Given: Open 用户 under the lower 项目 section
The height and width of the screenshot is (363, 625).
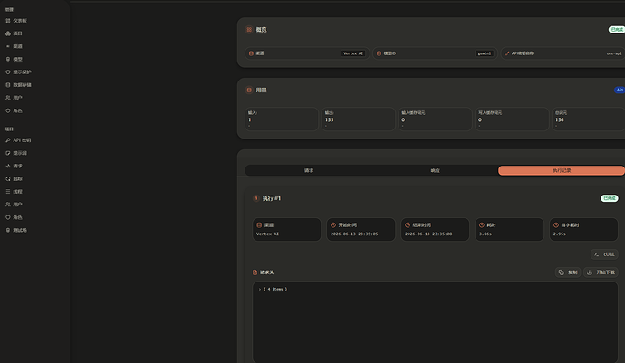Looking at the screenshot, I should point(14,205).
